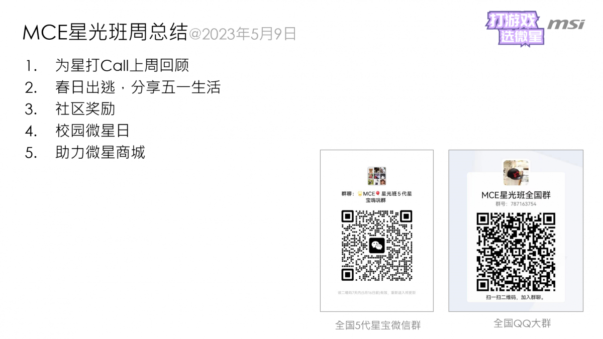
Task: Click the purple 打游戏选微星 badge
Action: 514,28
